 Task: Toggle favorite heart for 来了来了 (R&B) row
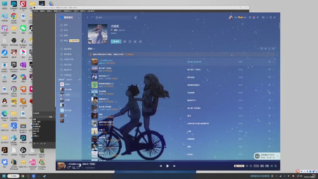270,69
